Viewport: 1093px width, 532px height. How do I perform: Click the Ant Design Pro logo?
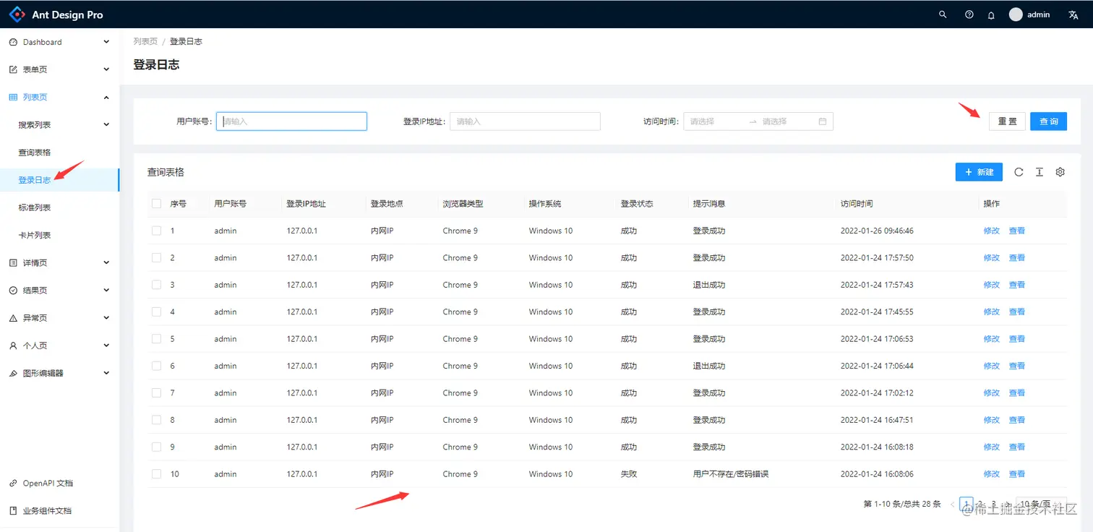[x=17, y=14]
